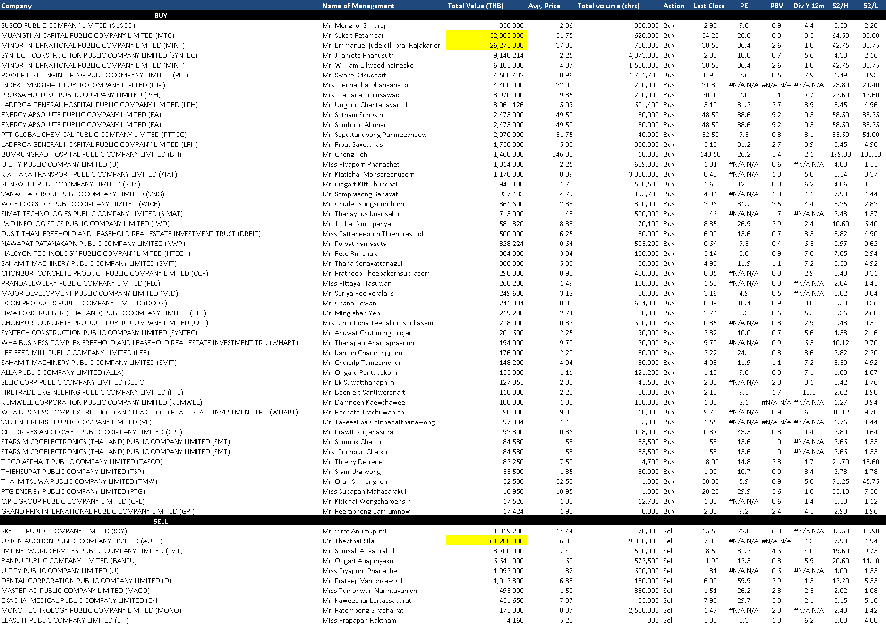886x625 pixels.
Task: Select POWER LINE ENGINEERING (PLE) company cell
Action: (95, 75)
